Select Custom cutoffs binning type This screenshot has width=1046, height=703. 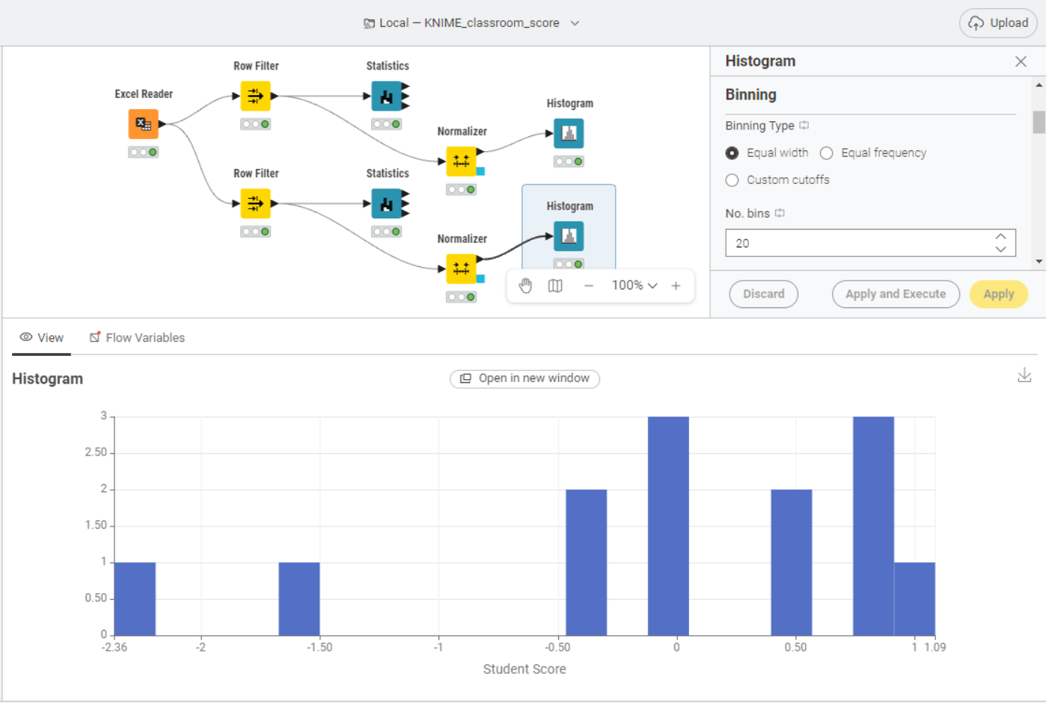click(732, 179)
